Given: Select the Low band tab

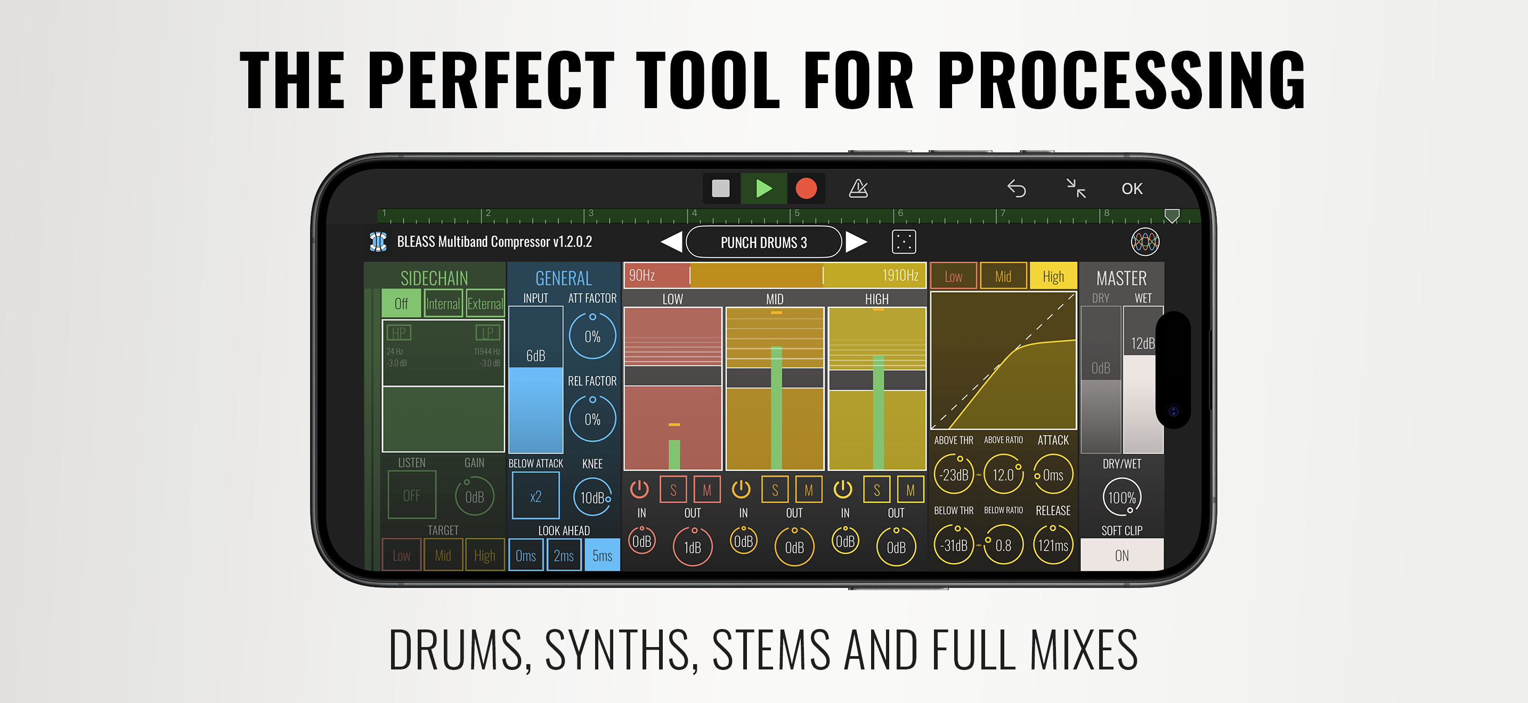Looking at the screenshot, I should (953, 276).
